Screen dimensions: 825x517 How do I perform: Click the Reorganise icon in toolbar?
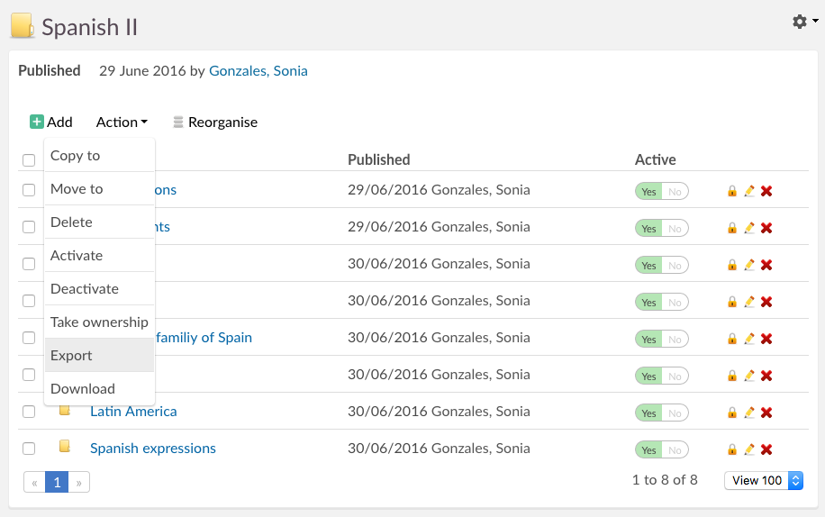pyautogui.click(x=178, y=122)
